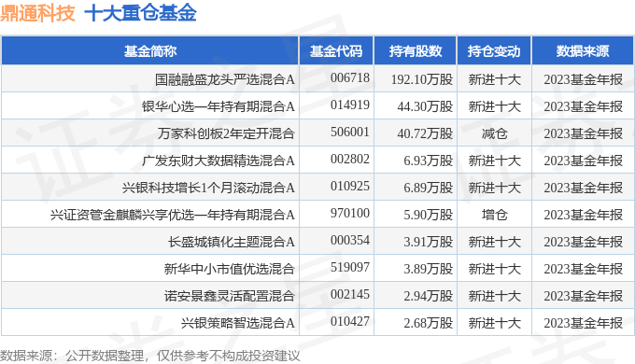Select the 基金简称 column header
635x364 pixels.
(150, 51)
